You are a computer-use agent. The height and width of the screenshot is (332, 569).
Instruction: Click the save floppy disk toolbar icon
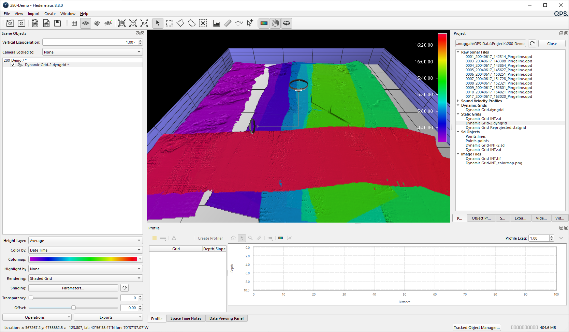click(58, 23)
